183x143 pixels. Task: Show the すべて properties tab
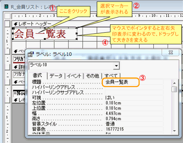(111, 76)
